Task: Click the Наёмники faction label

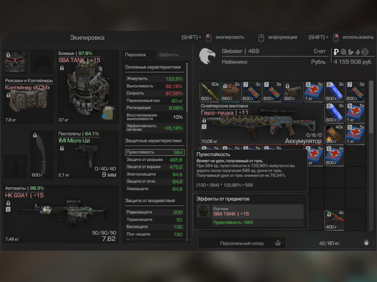Action: (235, 62)
